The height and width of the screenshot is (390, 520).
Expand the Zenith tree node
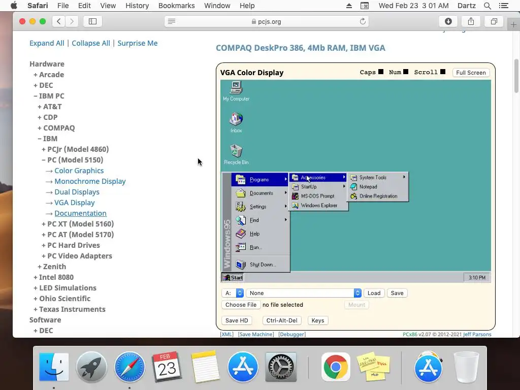click(x=52, y=267)
